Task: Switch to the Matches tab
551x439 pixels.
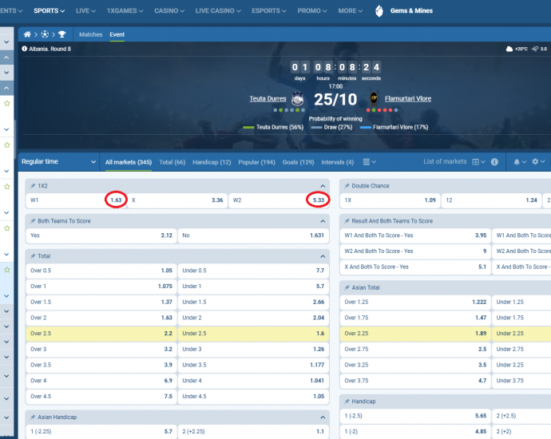Action: pyautogui.click(x=91, y=34)
